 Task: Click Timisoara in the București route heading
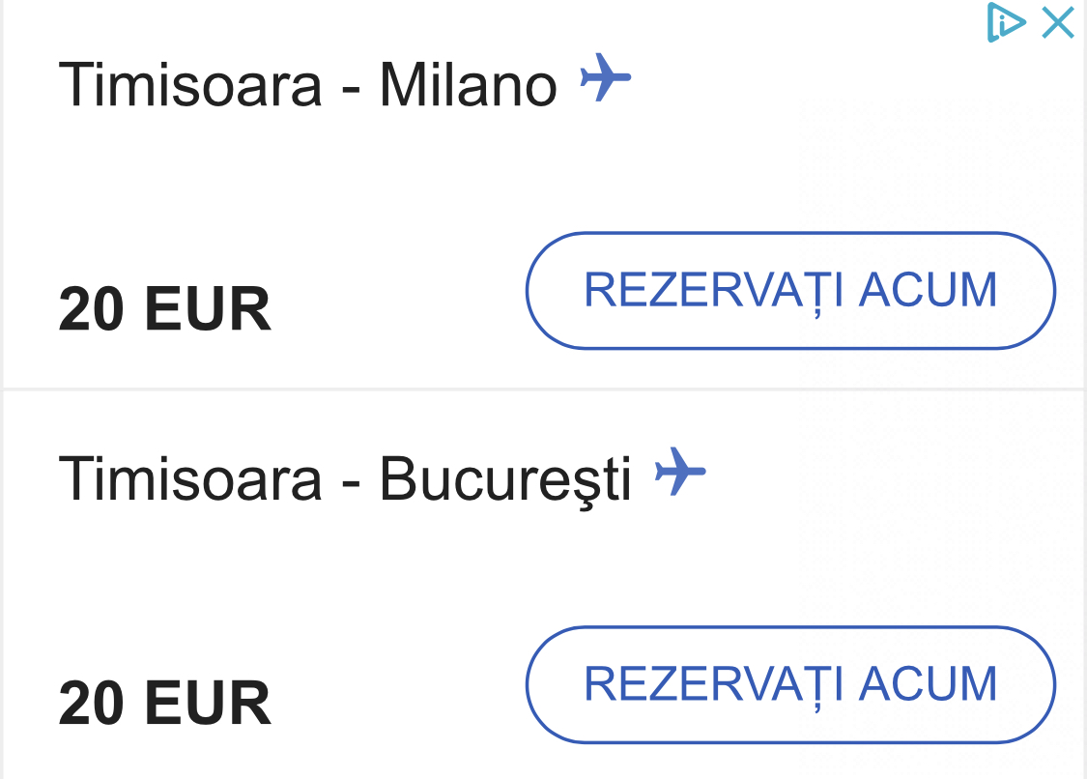(190, 479)
